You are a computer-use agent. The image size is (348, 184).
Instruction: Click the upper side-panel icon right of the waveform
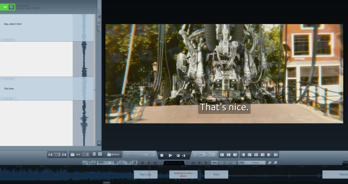[99, 17]
